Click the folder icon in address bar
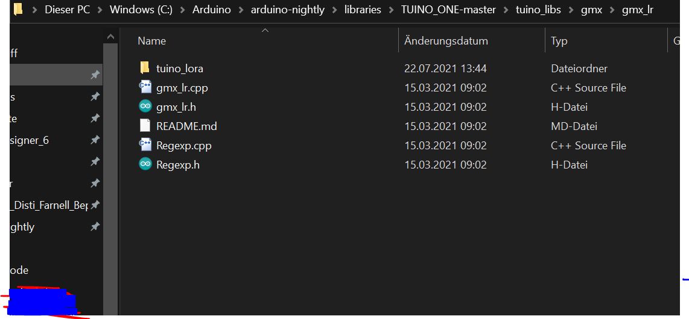 tap(18, 9)
